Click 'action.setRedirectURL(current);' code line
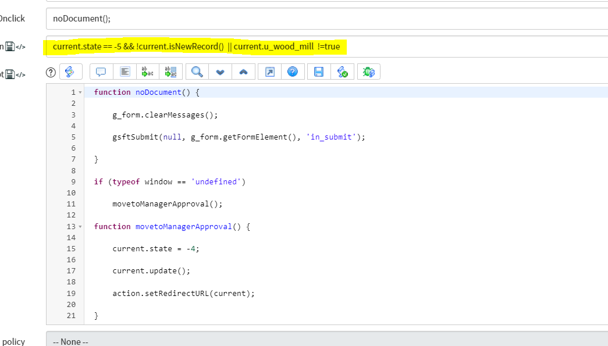The image size is (608, 346). click(x=183, y=293)
